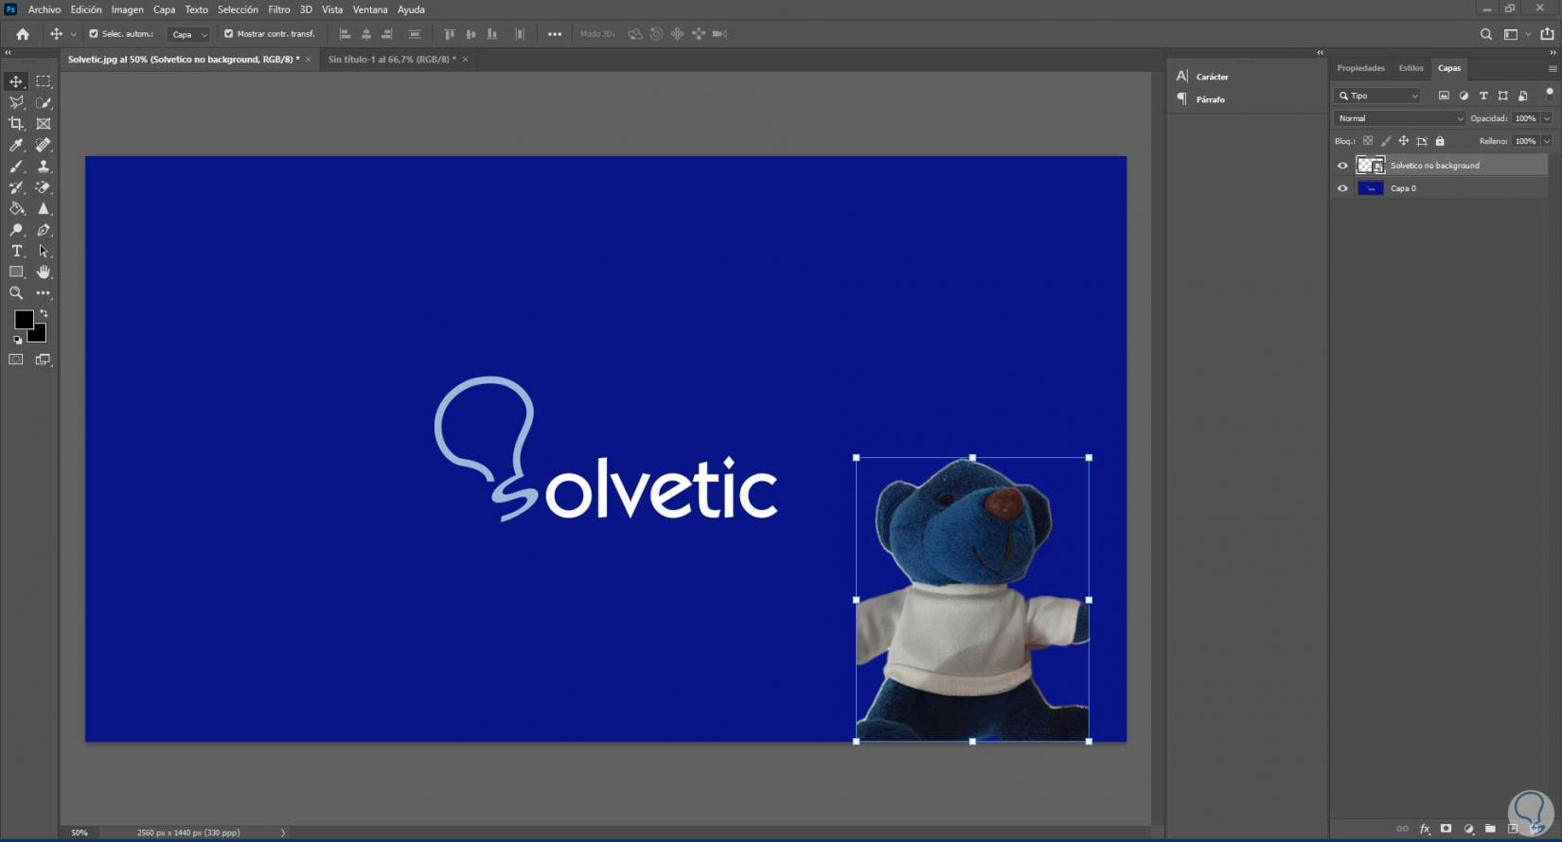1562x842 pixels.
Task: Expand the status bar info arrow
Action: tap(282, 833)
